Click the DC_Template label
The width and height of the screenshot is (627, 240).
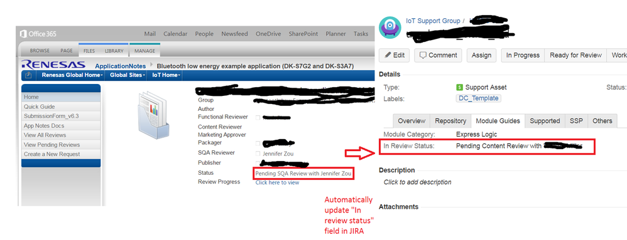click(x=478, y=98)
